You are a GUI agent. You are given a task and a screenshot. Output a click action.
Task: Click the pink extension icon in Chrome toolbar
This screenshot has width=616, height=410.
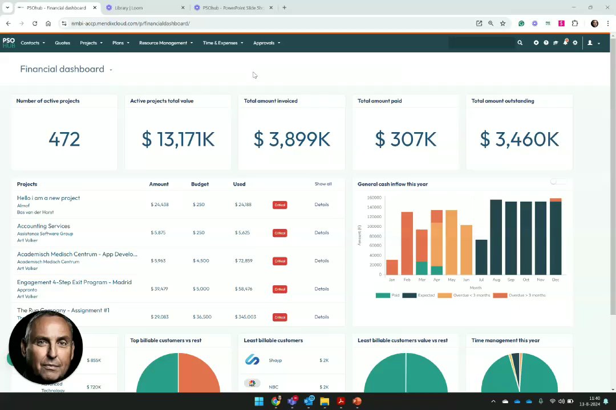tap(561, 23)
